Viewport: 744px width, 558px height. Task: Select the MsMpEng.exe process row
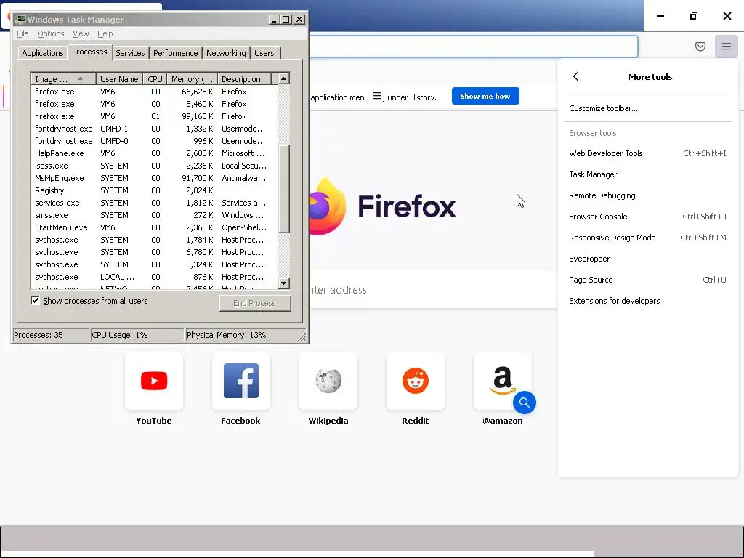coord(154,178)
